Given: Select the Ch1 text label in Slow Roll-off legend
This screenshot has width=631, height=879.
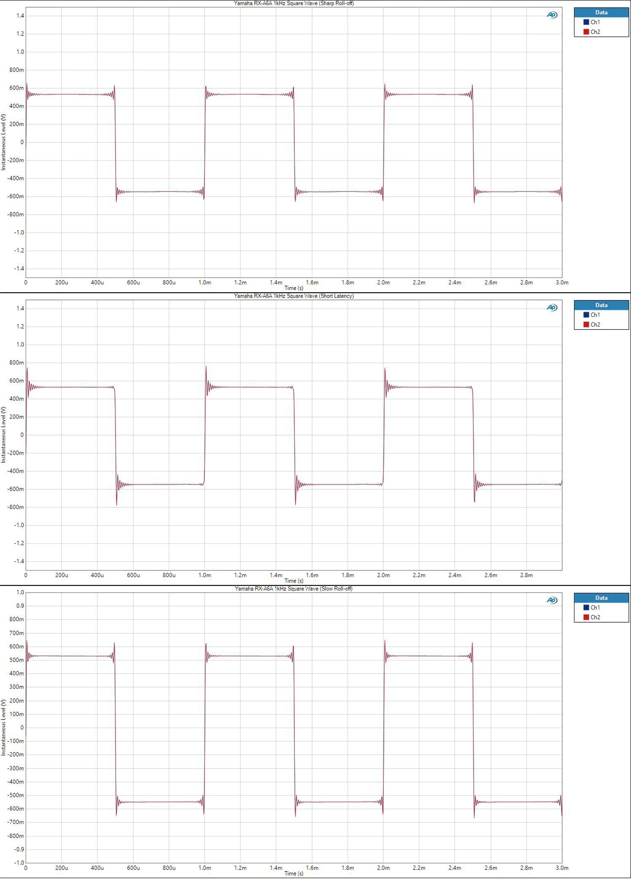Looking at the screenshot, I should coord(595,608).
